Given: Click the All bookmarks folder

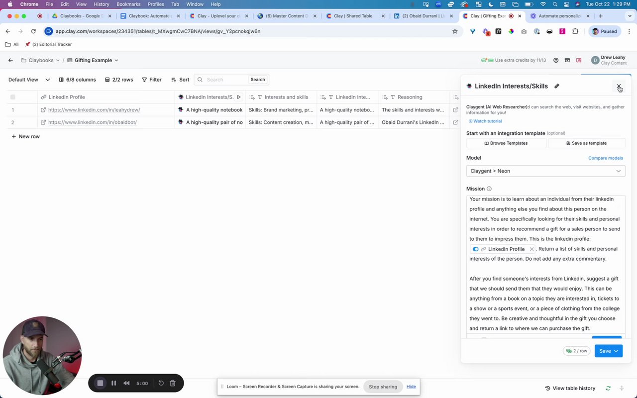Looking at the screenshot, I should click(12, 44).
